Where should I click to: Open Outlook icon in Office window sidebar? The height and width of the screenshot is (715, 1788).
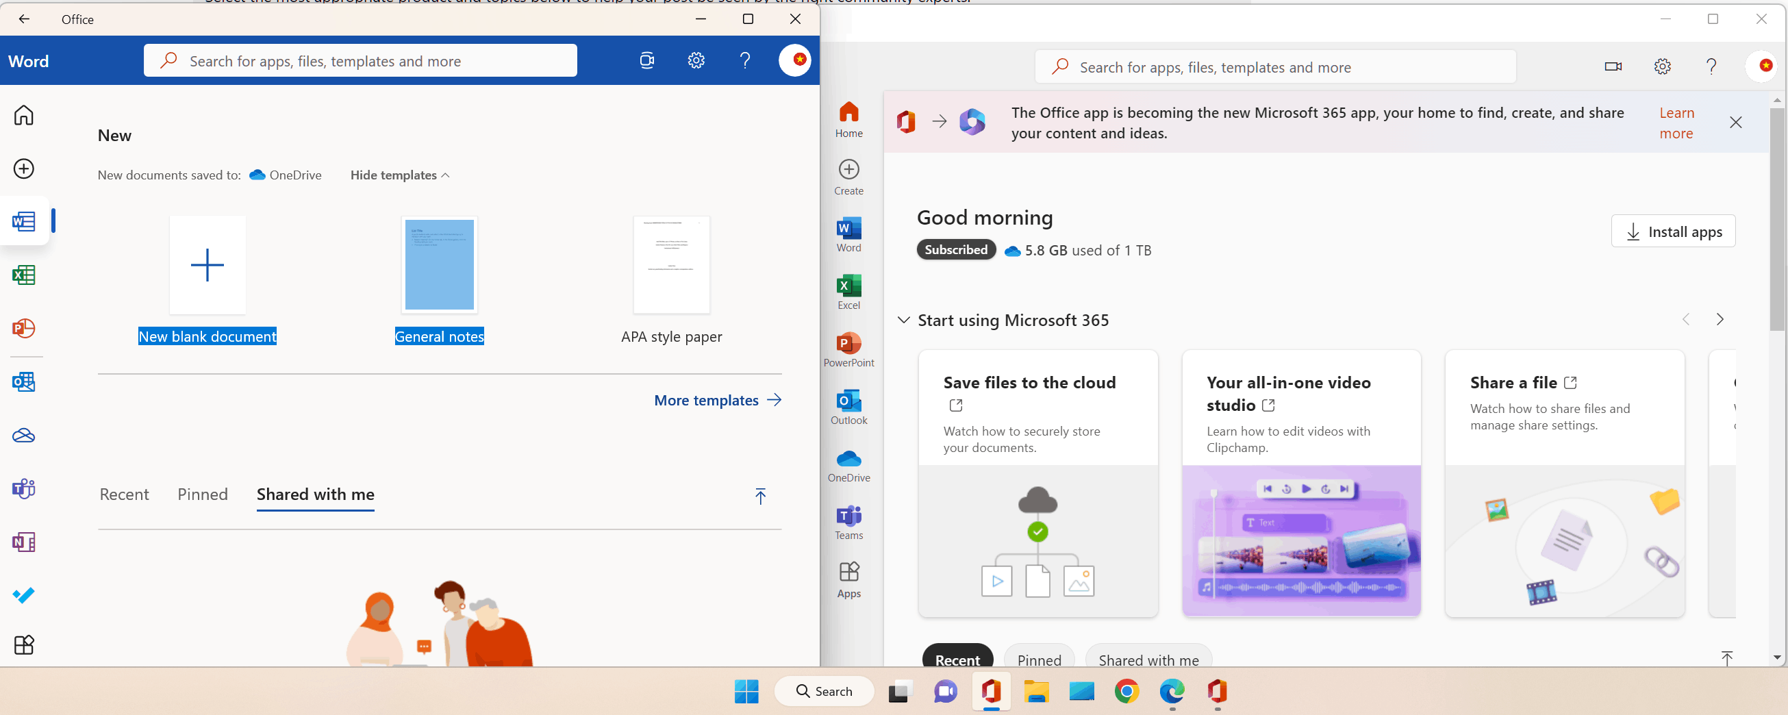coord(23,381)
